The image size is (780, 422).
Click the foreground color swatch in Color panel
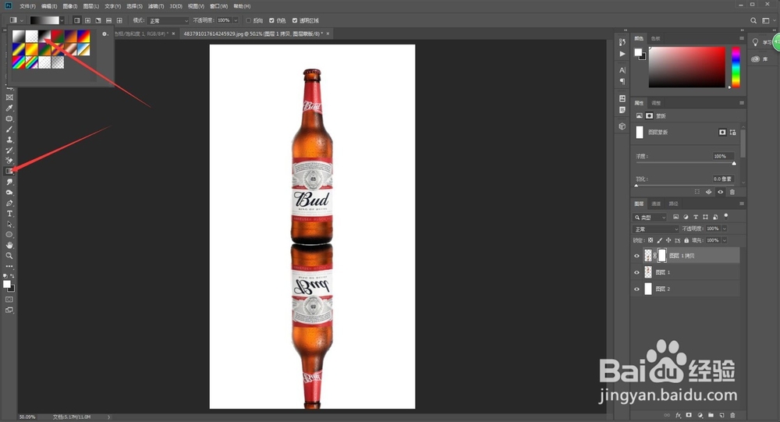pos(638,52)
